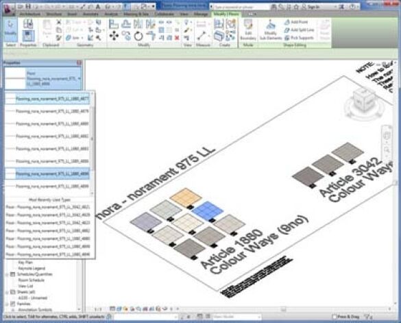Image resolution: width=401 pixels, height=323 pixels.
Task: Click the selected blue floor sample tile
Action: click(207, 211)
